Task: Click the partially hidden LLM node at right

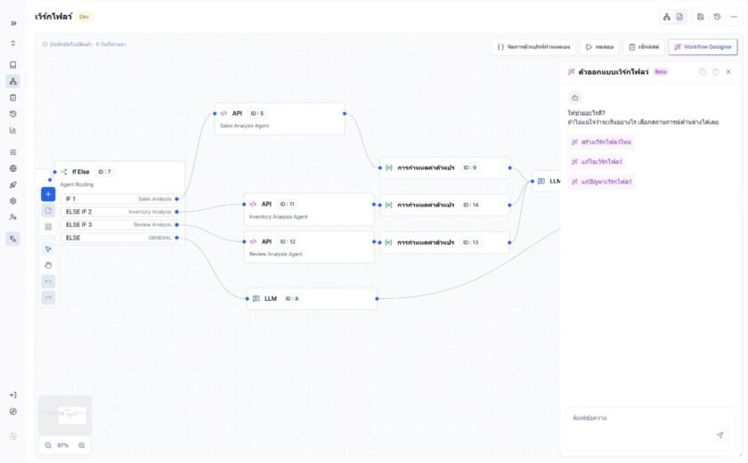Action: point(547,182)
